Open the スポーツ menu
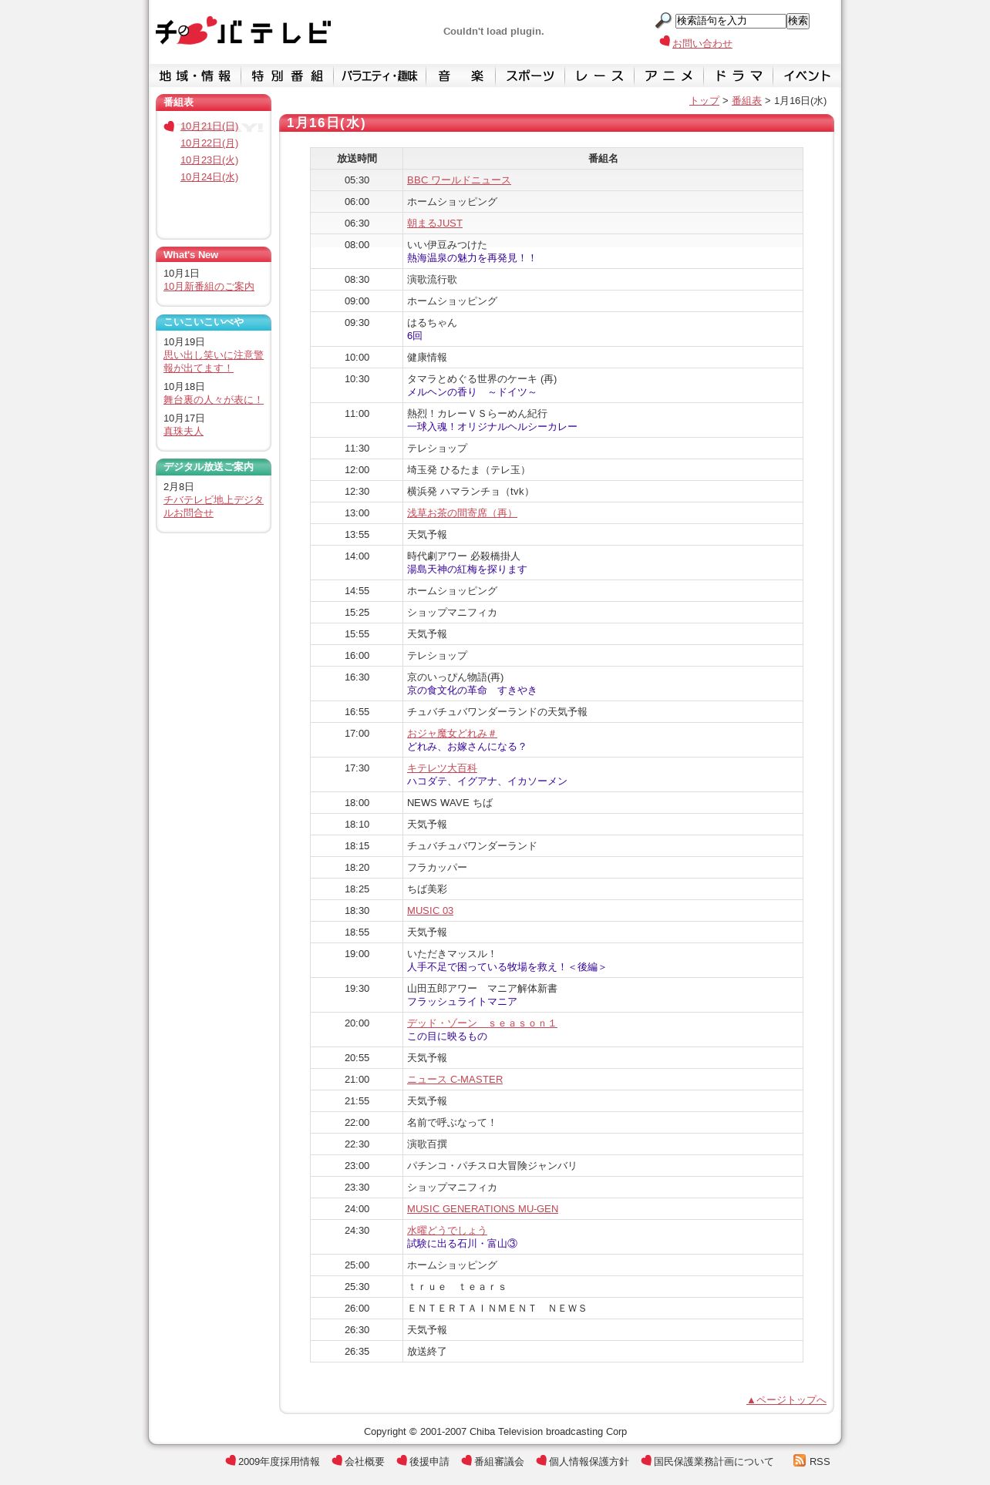Screen dimensions: 990x1485 [x=530, y=76]
